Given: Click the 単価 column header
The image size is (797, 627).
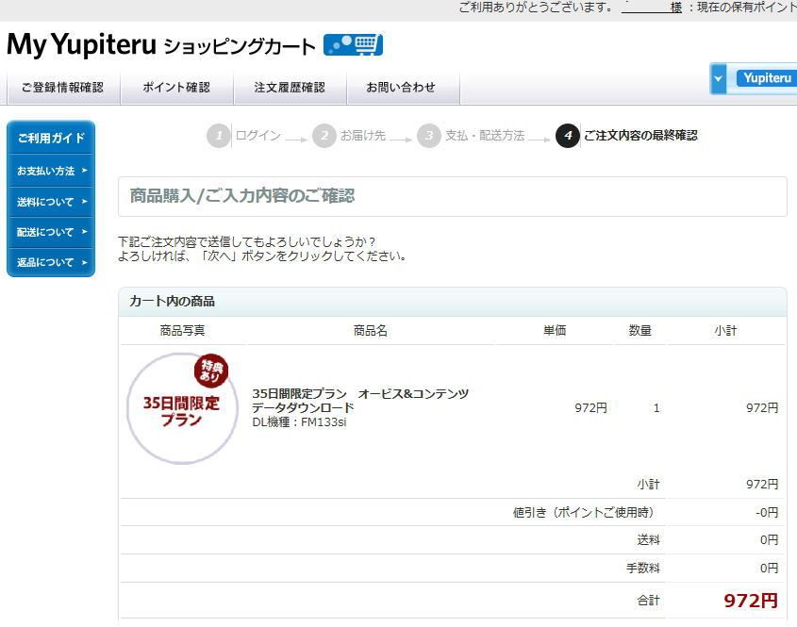Looking at the screenshot, I should tap(555, 331).
